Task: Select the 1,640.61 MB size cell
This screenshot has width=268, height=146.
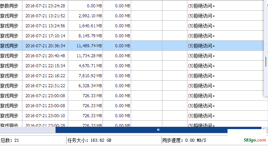Action: (x=90, y=26)
